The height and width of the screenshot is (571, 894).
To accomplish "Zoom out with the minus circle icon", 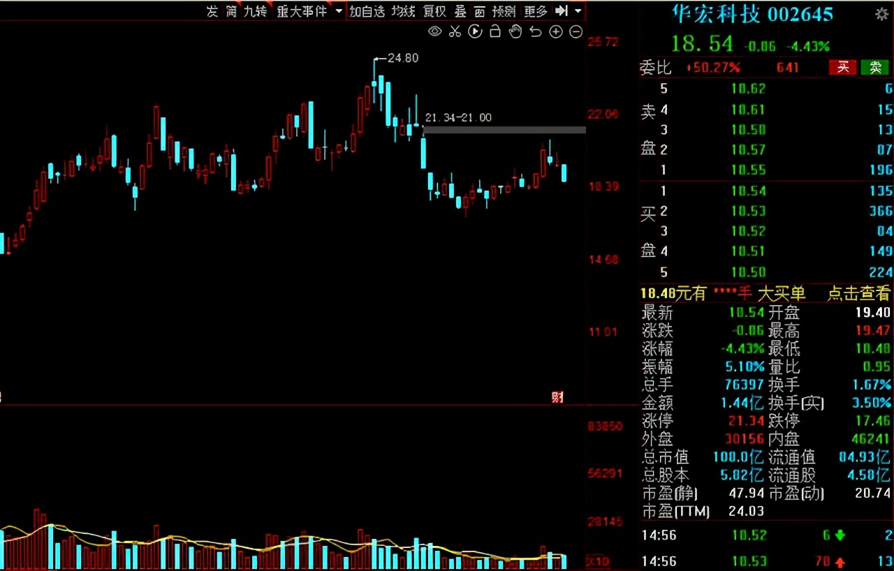I will 576,31.
